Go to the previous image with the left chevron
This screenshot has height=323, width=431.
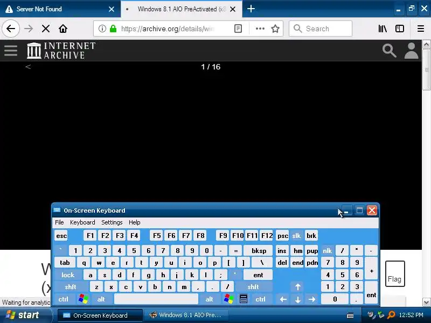click(x=28, y=67)
